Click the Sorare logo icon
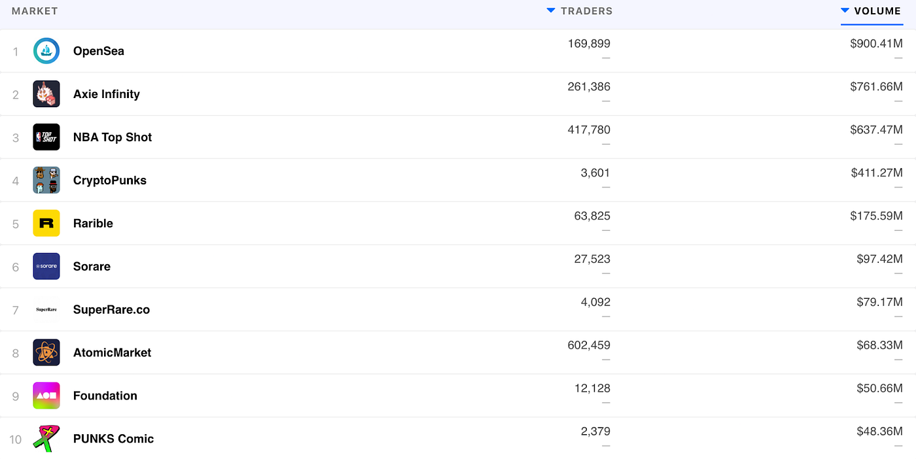Viewport: 916px width, 459px height. coord(46,267)
